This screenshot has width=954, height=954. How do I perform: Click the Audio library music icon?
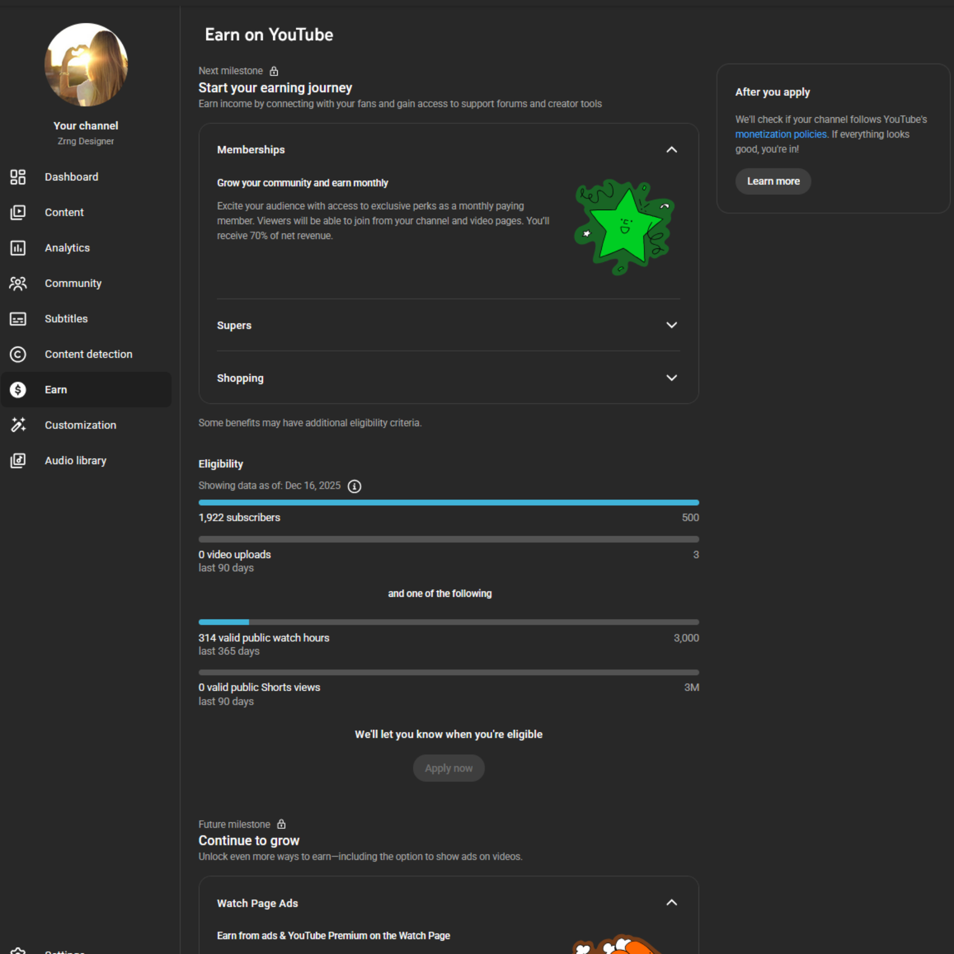pos(18,461)
